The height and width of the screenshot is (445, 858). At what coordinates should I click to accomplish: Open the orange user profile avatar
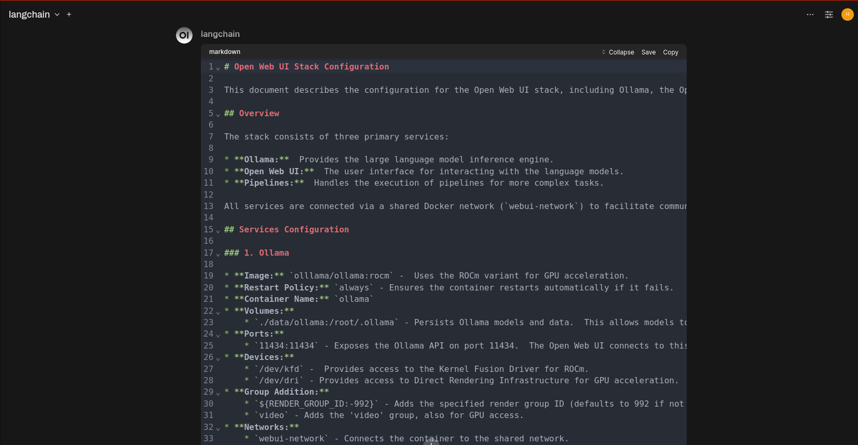pyautogui.click(x=848, y=15)
